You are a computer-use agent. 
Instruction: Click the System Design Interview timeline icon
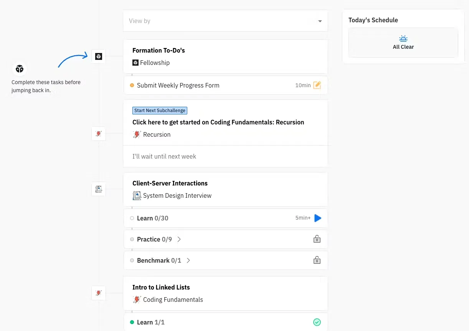(x=99, y=189)
